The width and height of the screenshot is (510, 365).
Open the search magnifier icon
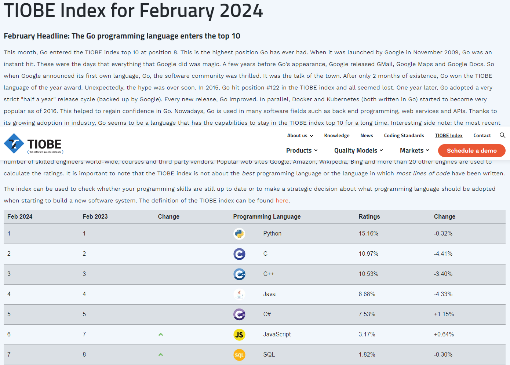click(x=502, y=135)
